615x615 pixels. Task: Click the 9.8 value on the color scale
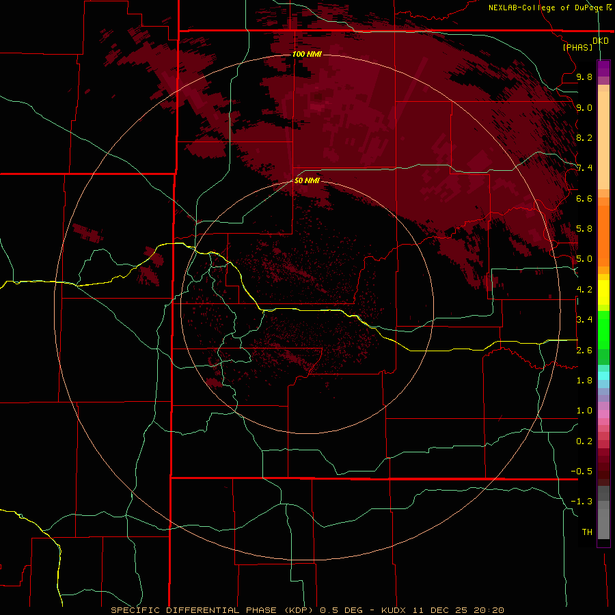pos(584,77)
